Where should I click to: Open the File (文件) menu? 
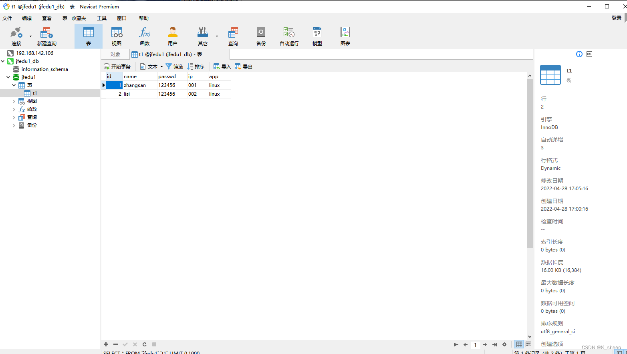click(x=7, y=18)
